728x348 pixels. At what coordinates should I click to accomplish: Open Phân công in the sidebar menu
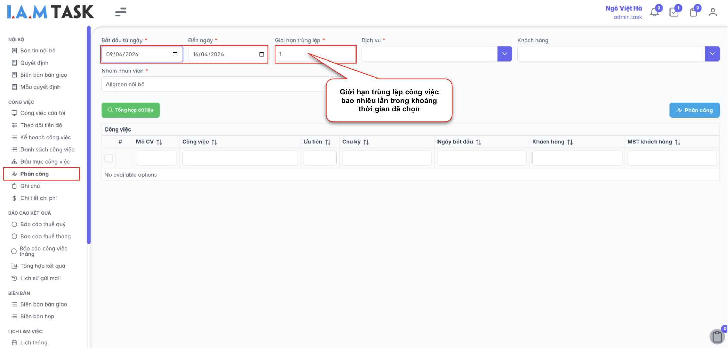(x=34, y=174)
